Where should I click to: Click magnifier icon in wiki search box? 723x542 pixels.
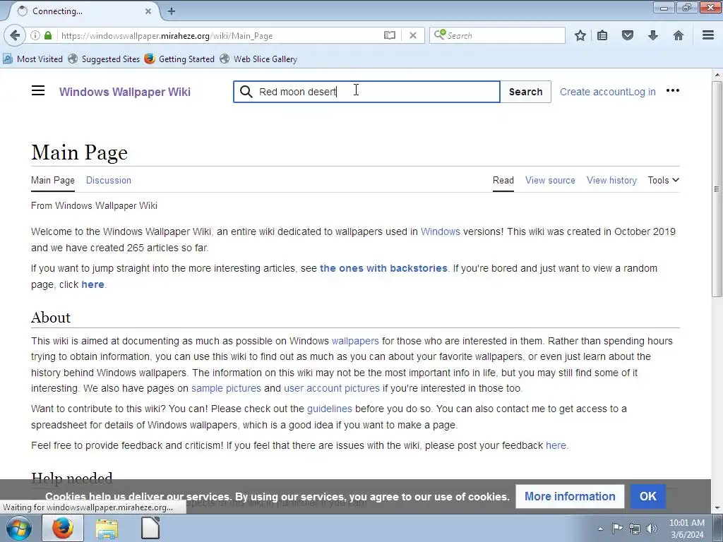coord(246,92)
